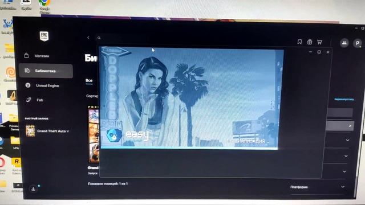Select Библиотека in the sidebar
Viewport: 365px width, 205px height.
46,71
